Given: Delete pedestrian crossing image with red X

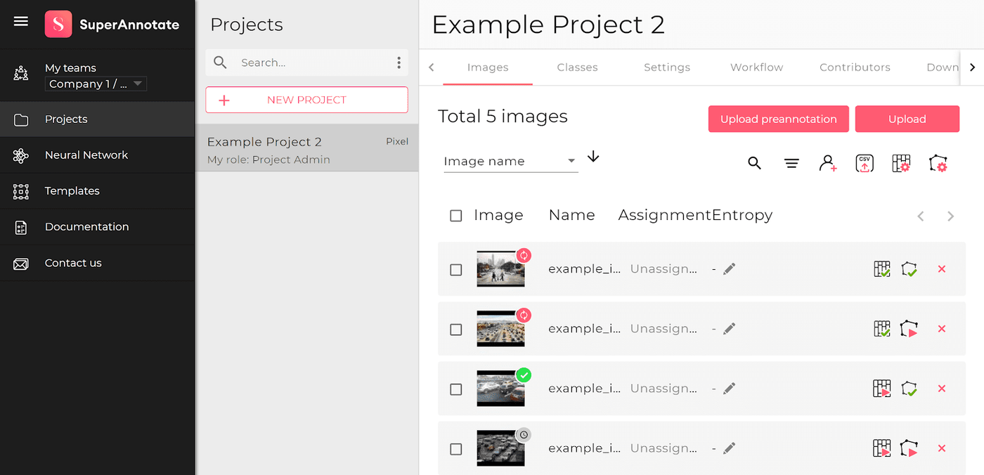Looking at the screenshot, I should point(942,269).
